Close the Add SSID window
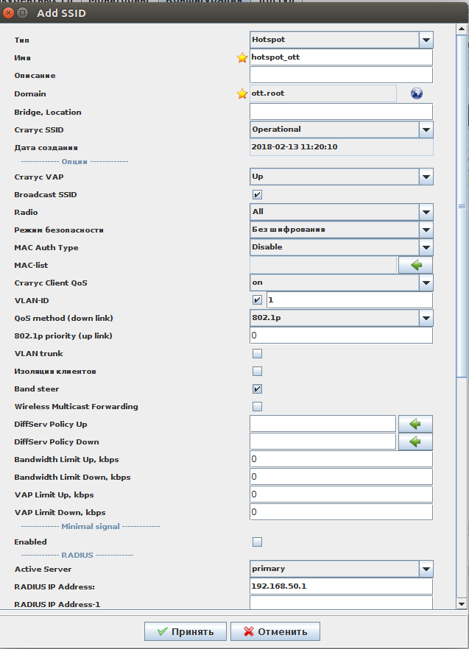The width and height of the screenshot is (469, 649). pyautogui.click(x=9, y=13)
